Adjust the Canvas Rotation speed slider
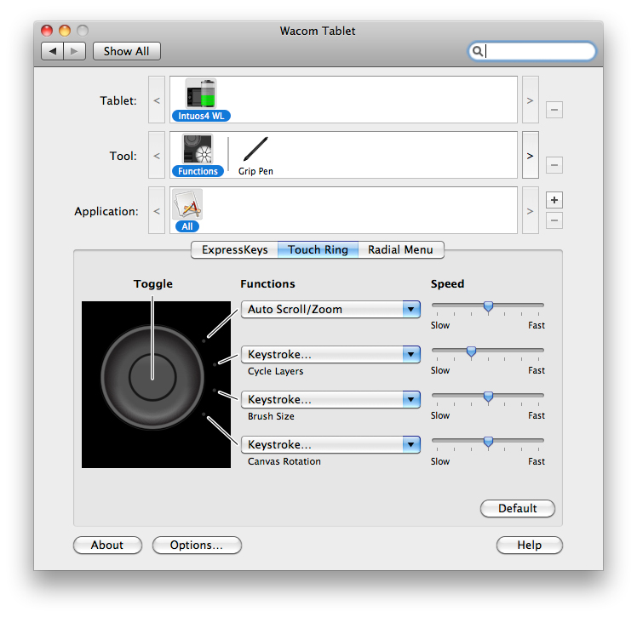 488,442
